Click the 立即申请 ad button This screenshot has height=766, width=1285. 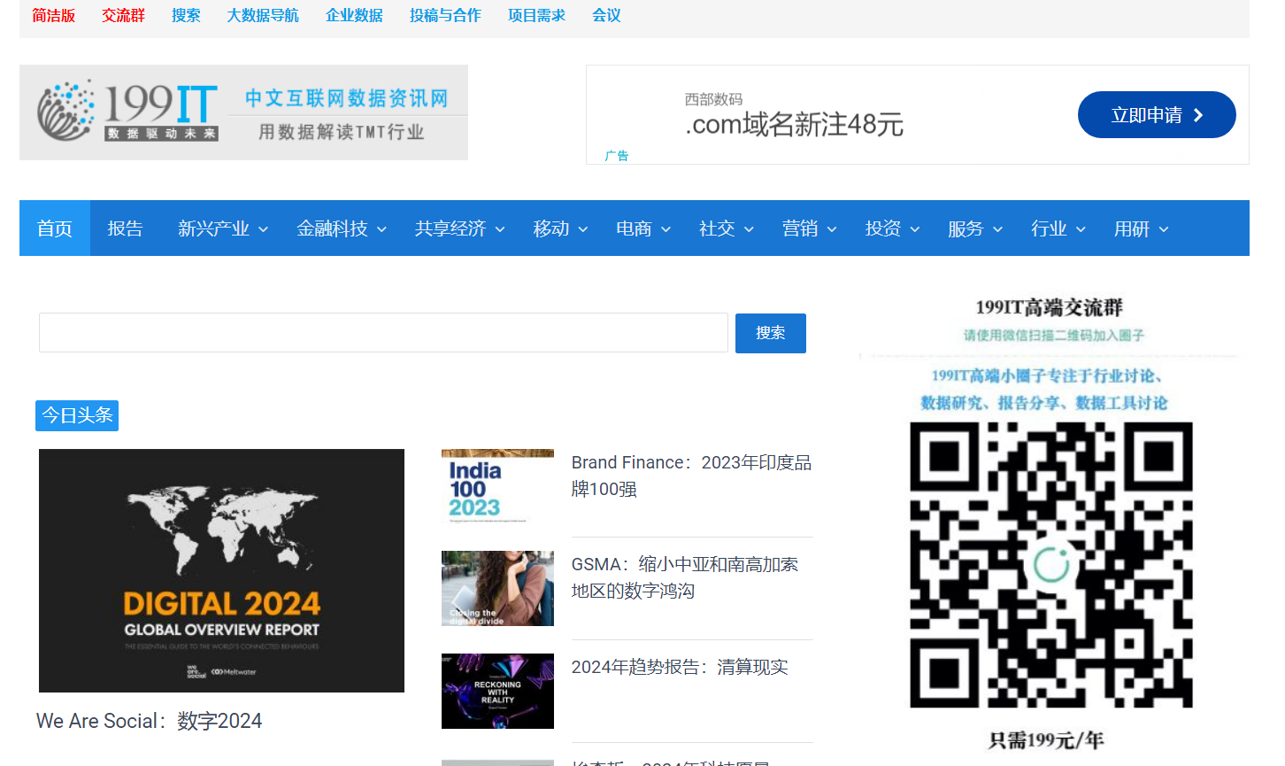[1157, 114]
